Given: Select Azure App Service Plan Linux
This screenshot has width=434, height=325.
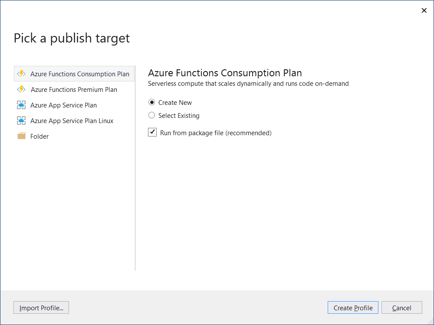Looking at the screenshot, I should tap(74, 121).
